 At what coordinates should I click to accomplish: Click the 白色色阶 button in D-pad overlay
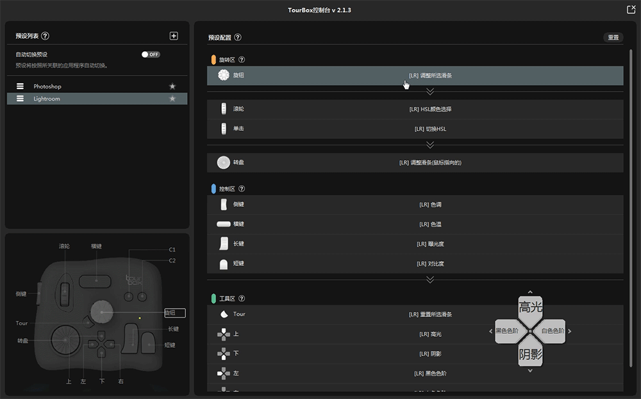click(x=553, y=331)
